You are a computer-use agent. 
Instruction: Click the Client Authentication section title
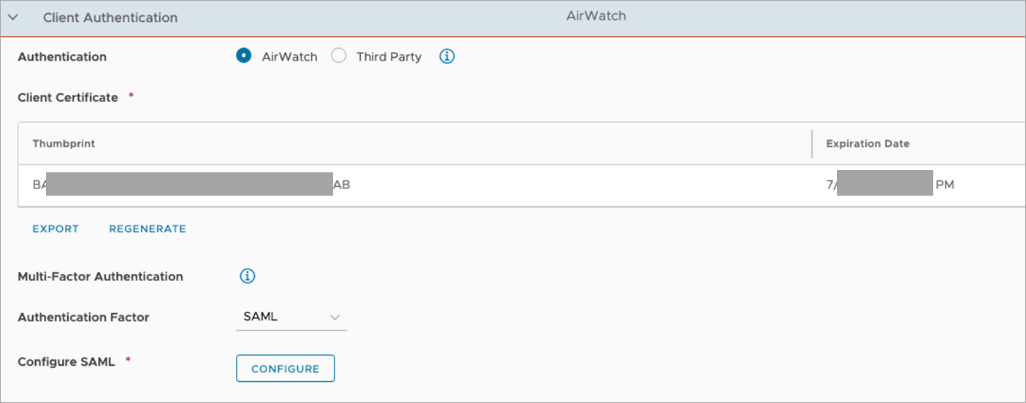tap(110, 17)
